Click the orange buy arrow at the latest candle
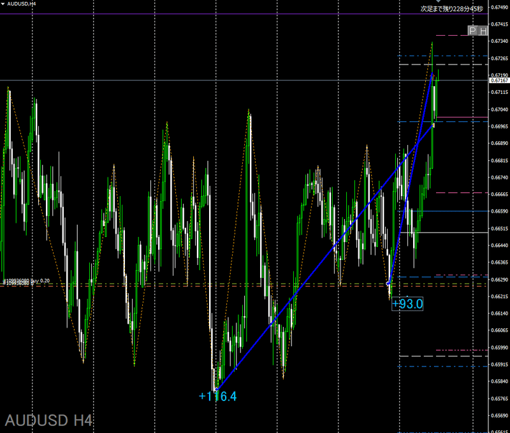510x433 pixels. (433, 75)
